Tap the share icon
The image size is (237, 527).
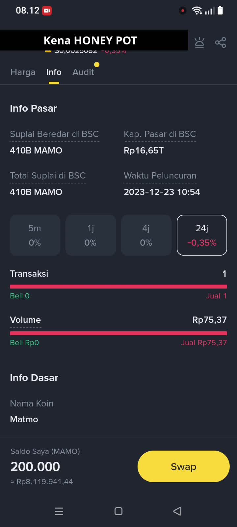pyautogui.click(x=221, y=42)
